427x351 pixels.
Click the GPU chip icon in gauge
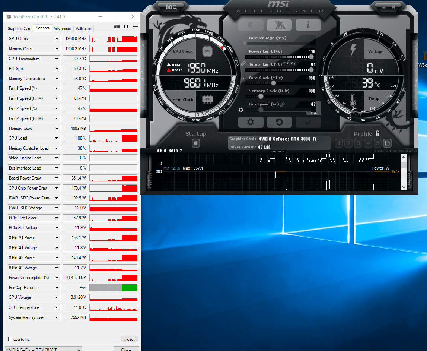tap(207, 51)
